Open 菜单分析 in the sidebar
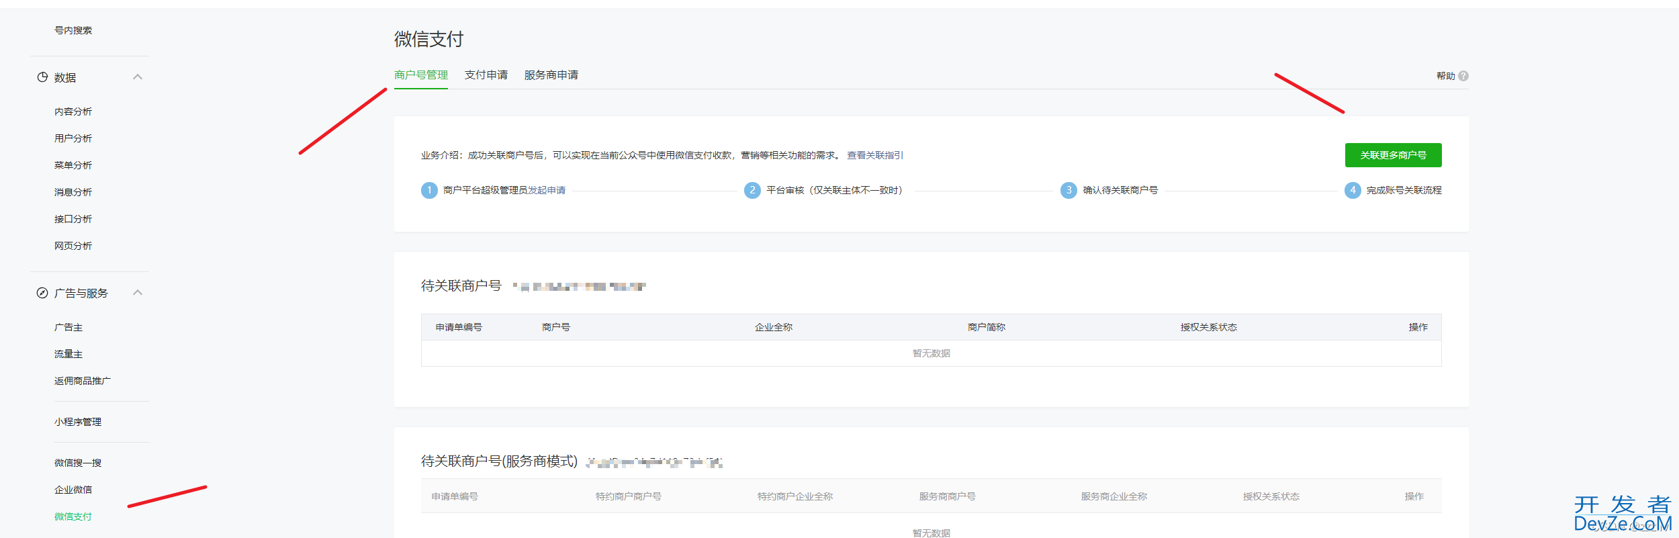This screenshot has width=1679, height=538. (x=73, y=165)
